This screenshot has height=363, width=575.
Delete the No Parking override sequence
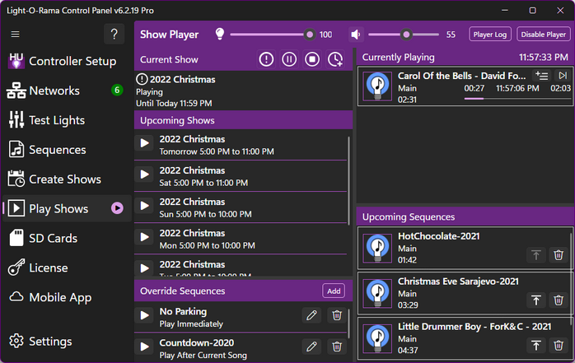coord(337,315)
